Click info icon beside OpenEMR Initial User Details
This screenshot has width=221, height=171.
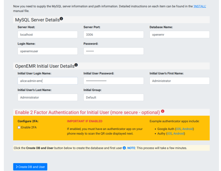click(x=76, y=65)
